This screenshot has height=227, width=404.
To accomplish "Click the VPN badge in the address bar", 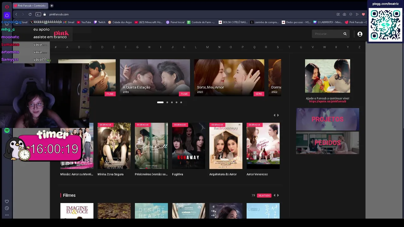I will click(x=38, y=14).
